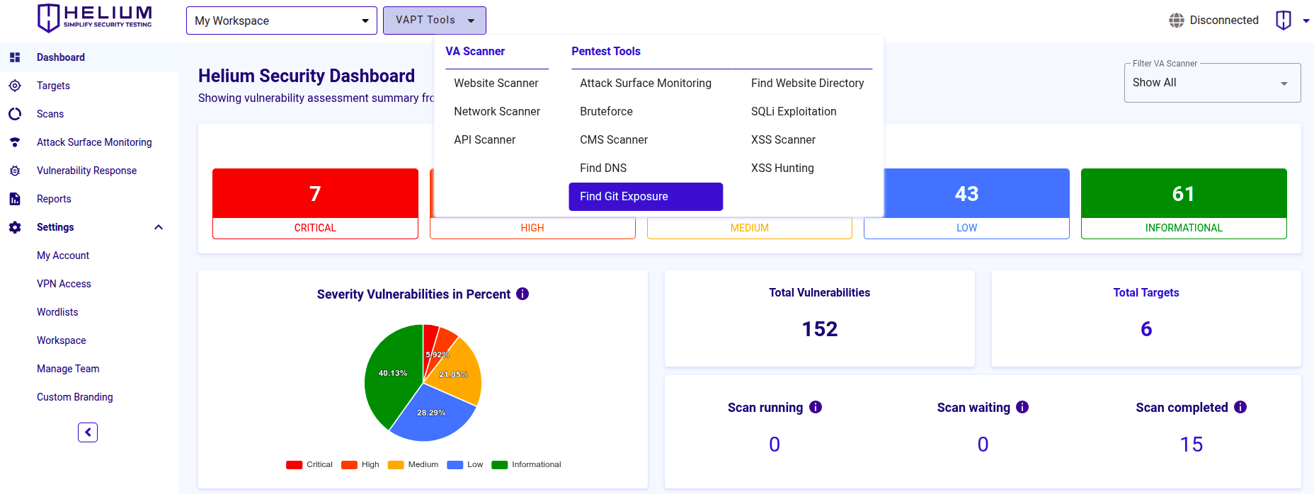Click the blue Low slice of pie chart
1314x494 pixels.
[432, 418]
